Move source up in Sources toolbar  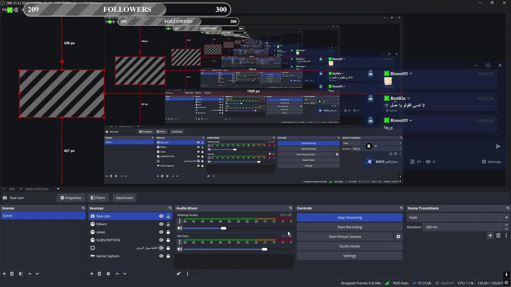[x=117, y=274]
